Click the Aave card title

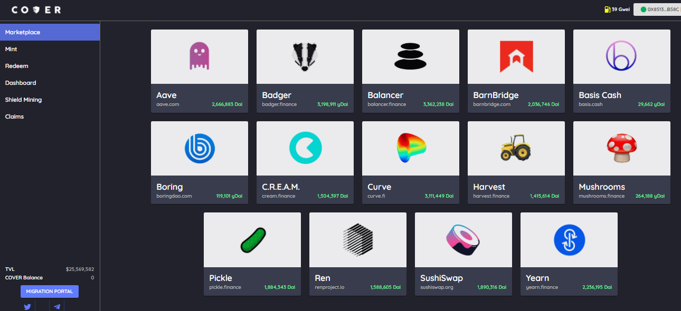coord(166,95)
